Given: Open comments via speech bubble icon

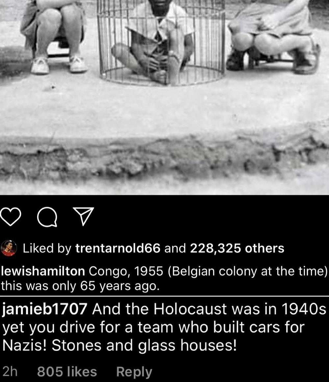Looking at the screenshot, I should [x=47, y=217].
